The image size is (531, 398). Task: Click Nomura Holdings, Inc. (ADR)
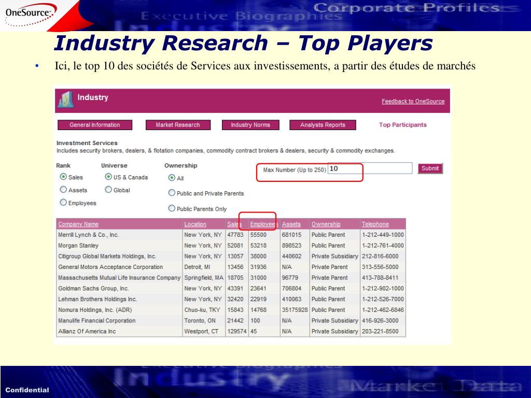point(95,310)
